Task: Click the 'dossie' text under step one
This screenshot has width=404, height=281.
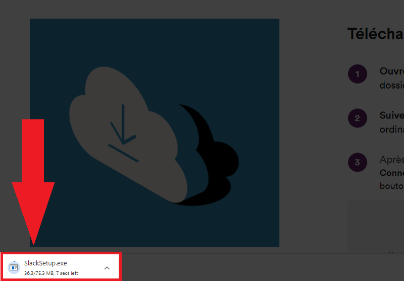Action: coord(391,85)
